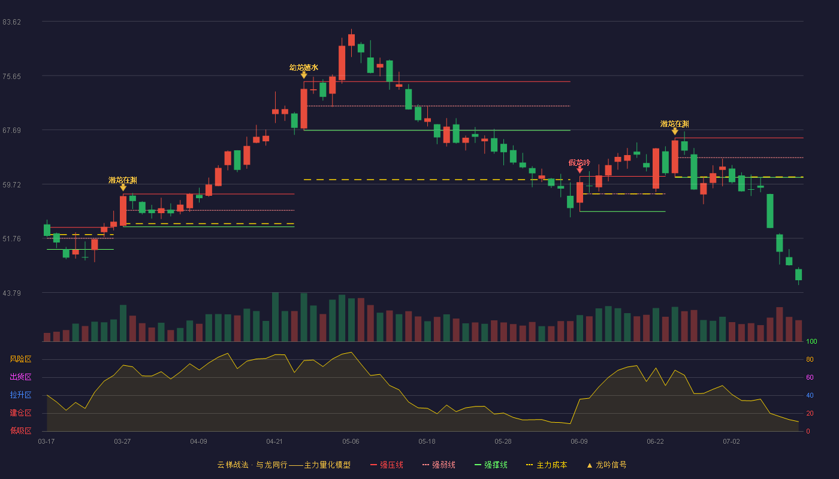Toggle the 强压线 legend entry
Viewport: 839px width, 479px height.
[387, 465]
